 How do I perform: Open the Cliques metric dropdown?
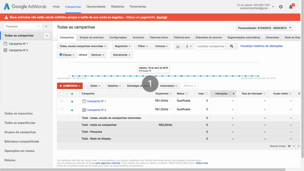(x=67, y=55)
